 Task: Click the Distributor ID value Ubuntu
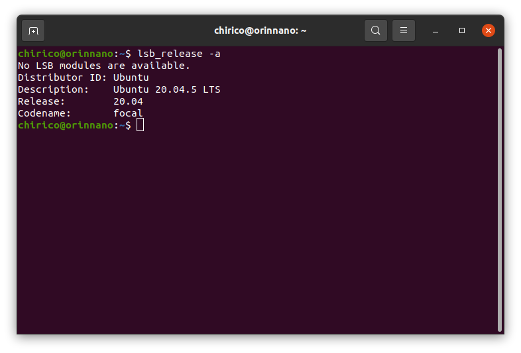(131, 77)
